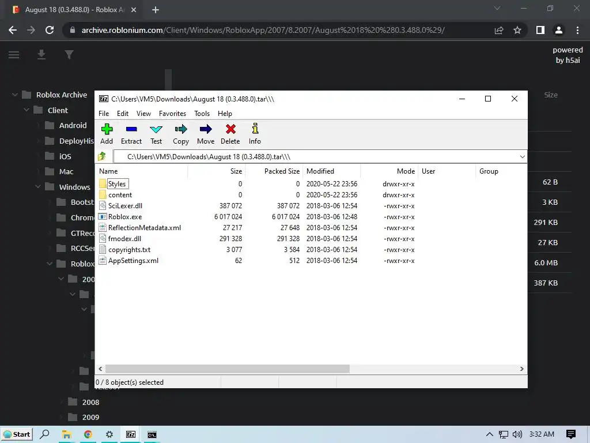The width and height of the screenshot is (590, 443).
Task: Click the fmodex.dll file icon
Action: pyautogui.click(x=103, y=238)
